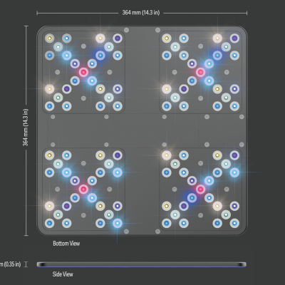The height and width of the screenshot is (285, 285).
Task: Click the red LED in the top-right cluster
Action: 200,72
